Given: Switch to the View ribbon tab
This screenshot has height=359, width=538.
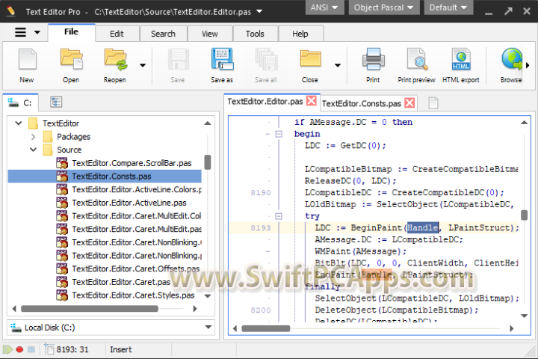Looking at the screenshot, I should pos(210,34).
